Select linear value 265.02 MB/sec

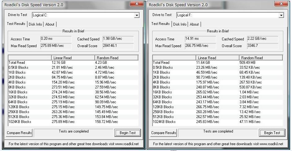pos(208,92)
